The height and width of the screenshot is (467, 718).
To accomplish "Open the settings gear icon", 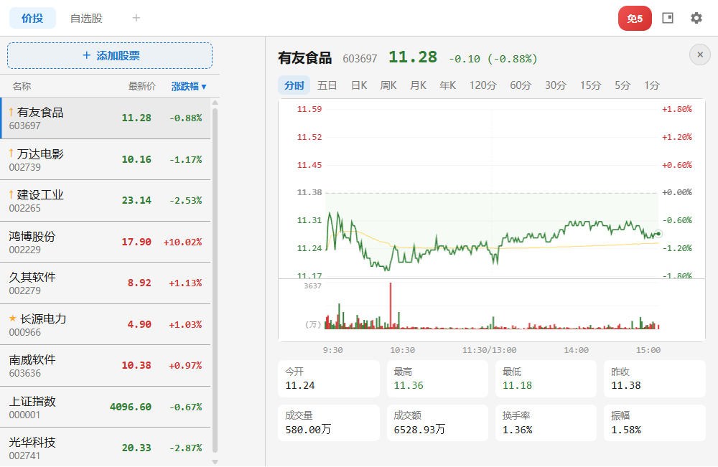I will coord(696,18).
